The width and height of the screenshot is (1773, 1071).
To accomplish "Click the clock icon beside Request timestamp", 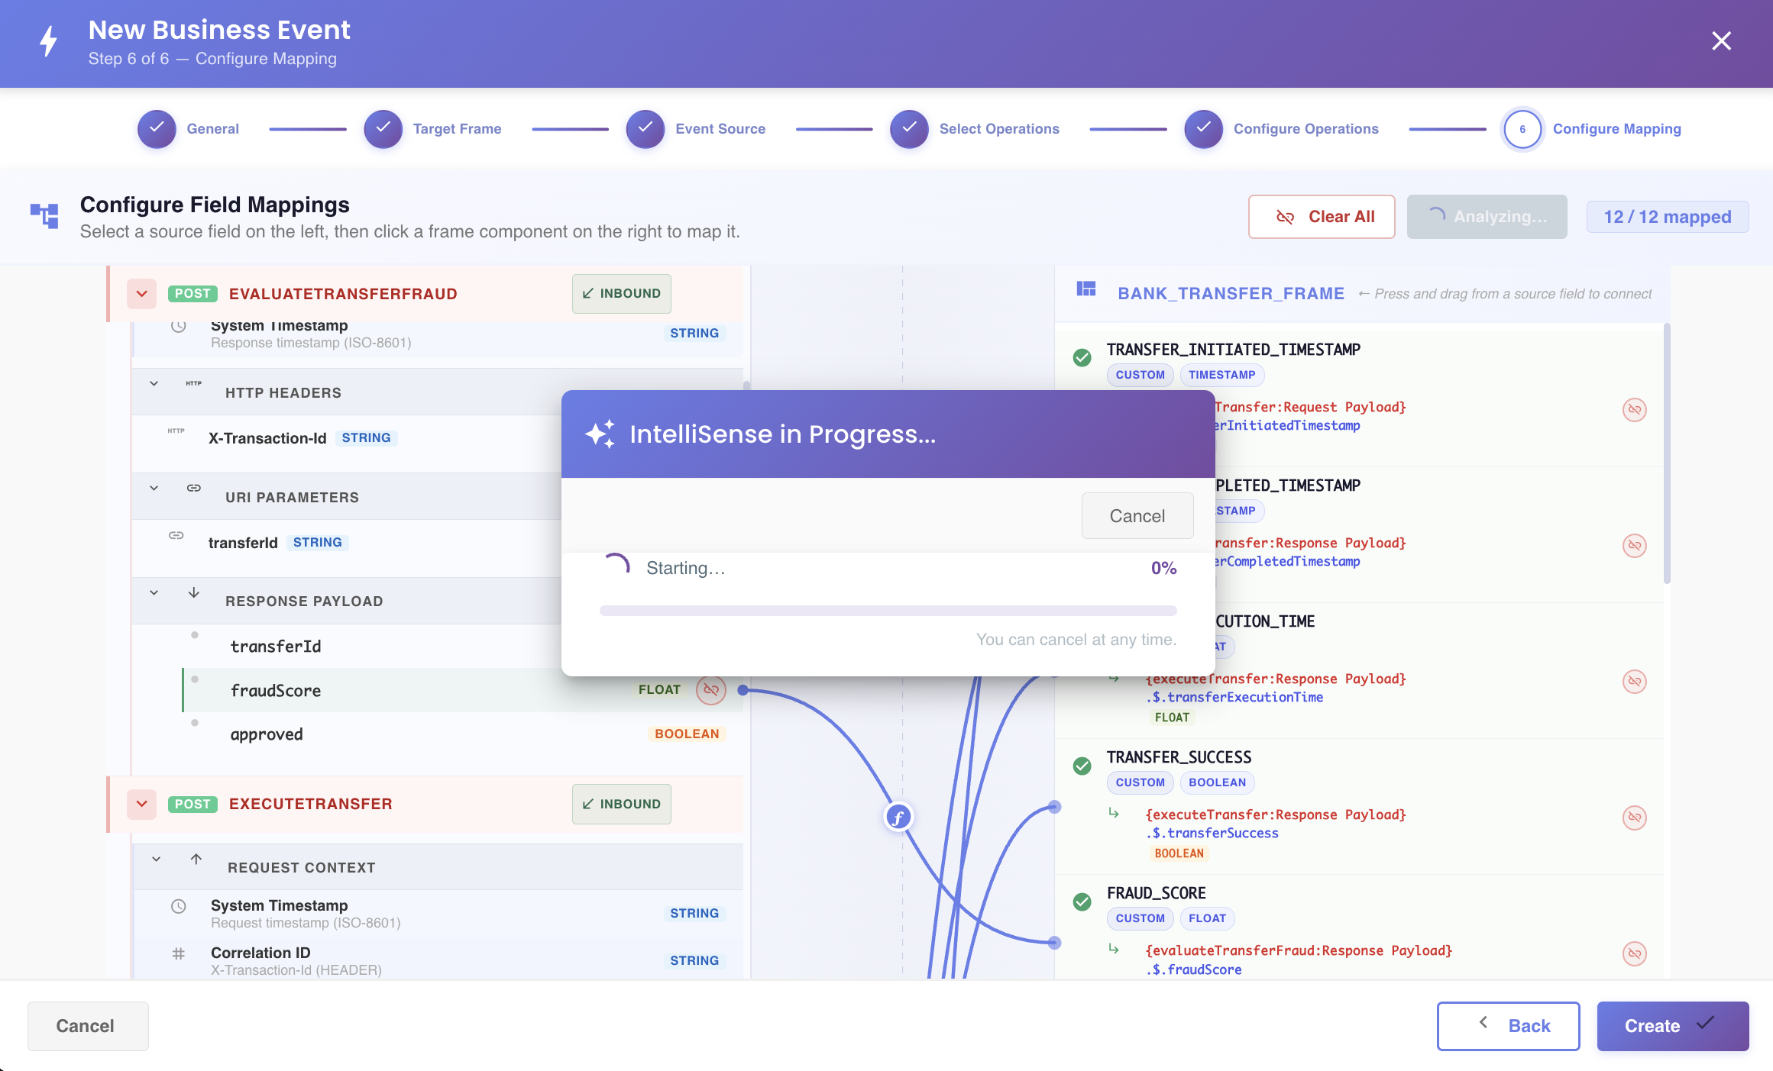I will [179, 906].
